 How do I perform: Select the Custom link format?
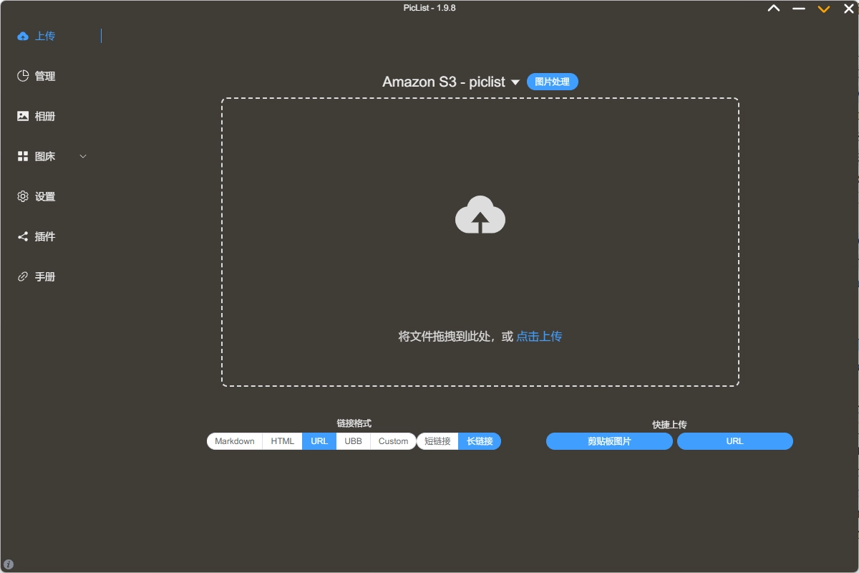pos(393,441)
